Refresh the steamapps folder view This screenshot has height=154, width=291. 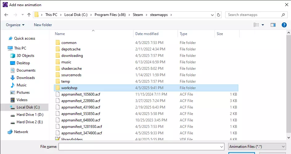[x=219, y=15]
